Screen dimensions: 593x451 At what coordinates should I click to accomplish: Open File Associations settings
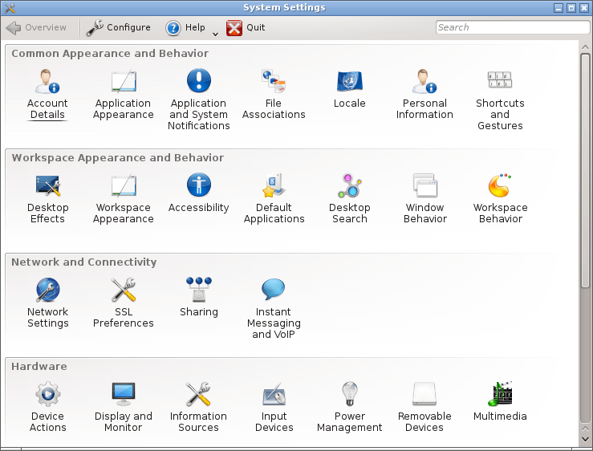[274, 94]
